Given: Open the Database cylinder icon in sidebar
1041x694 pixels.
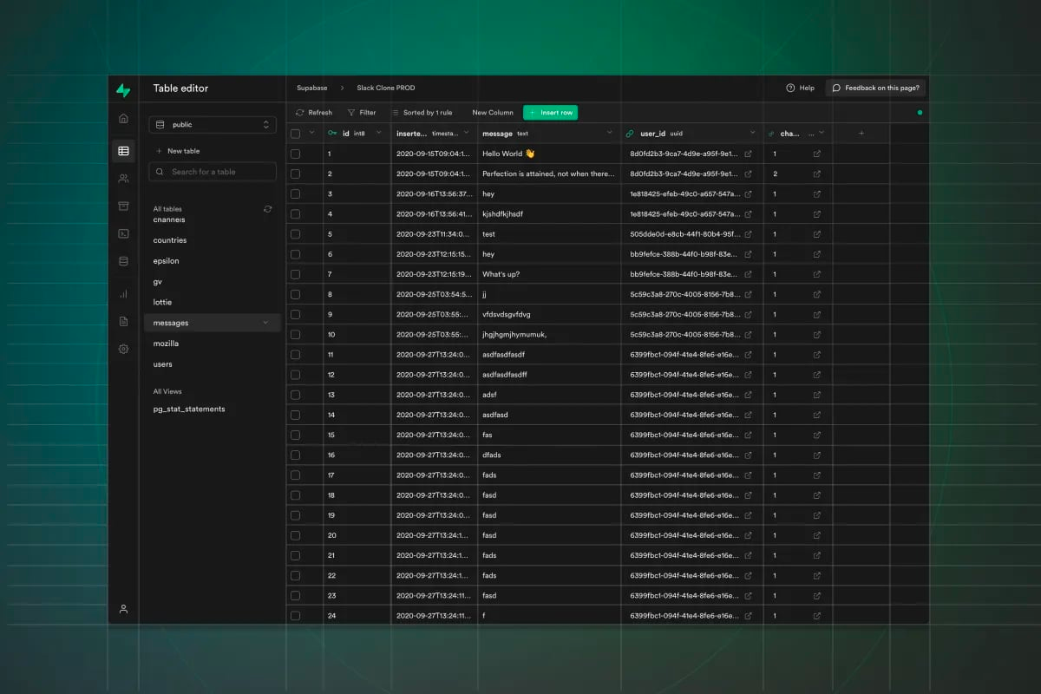Looking at the screenshot, I should 123,260.
